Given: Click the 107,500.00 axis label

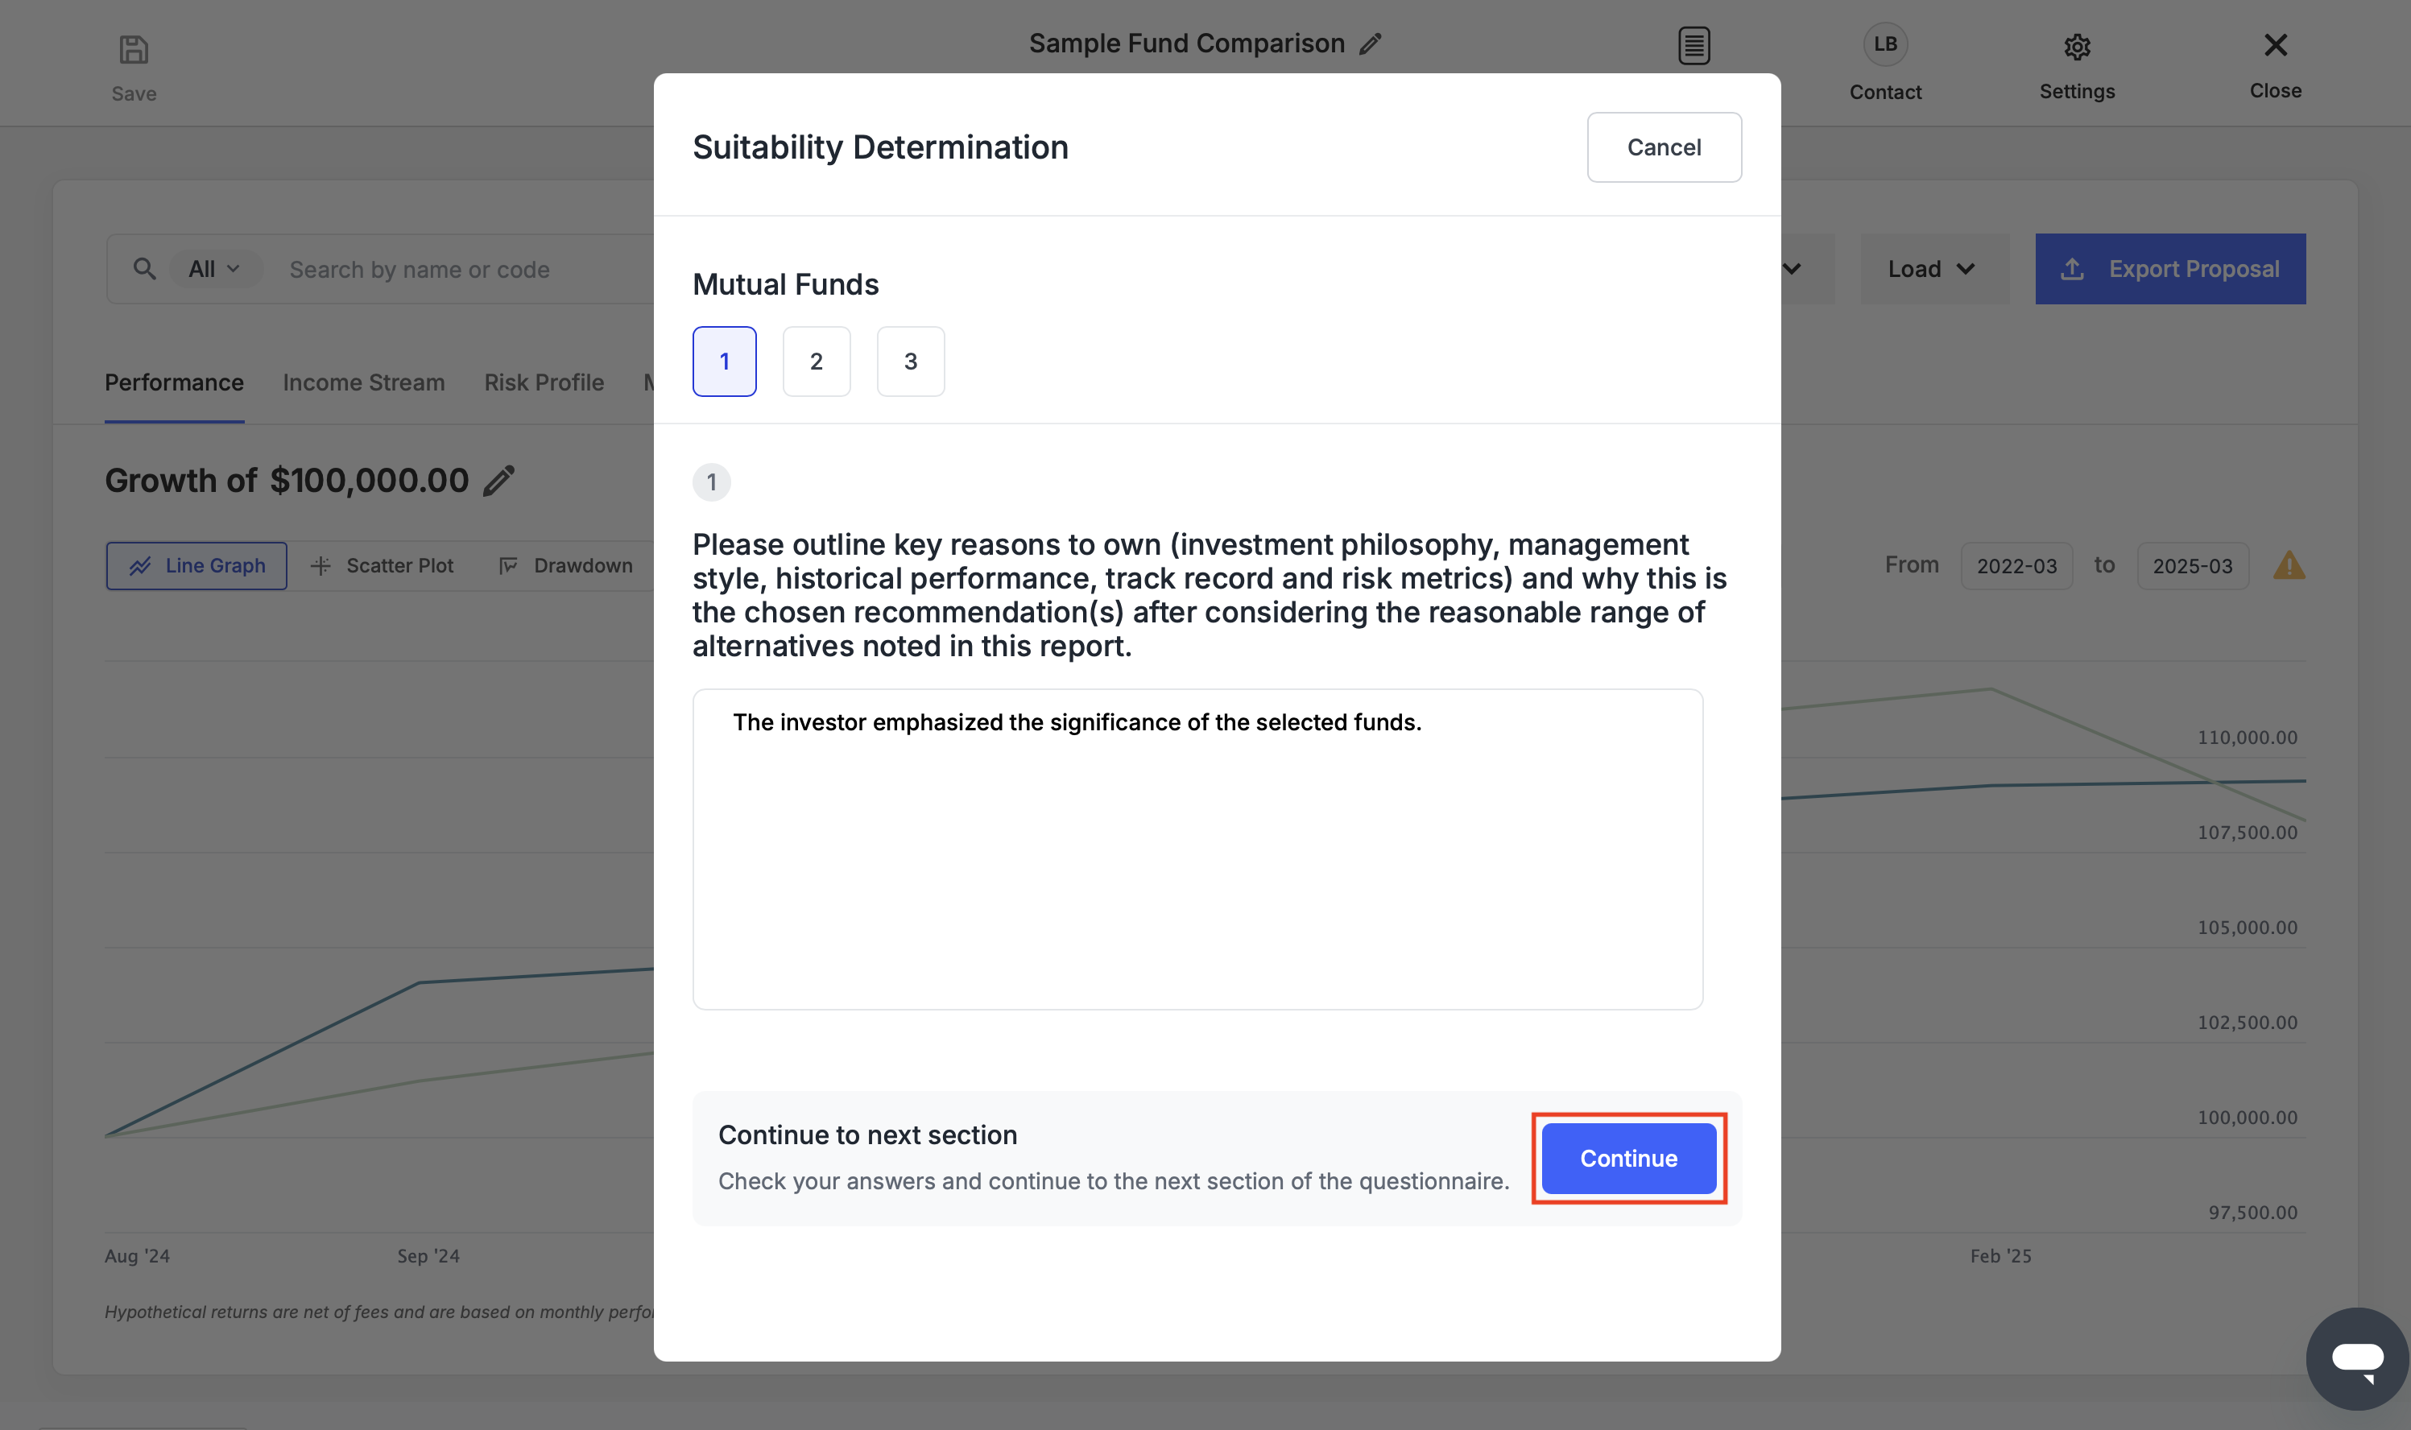Looking at the screenshot, I should tap(2248, 833).
